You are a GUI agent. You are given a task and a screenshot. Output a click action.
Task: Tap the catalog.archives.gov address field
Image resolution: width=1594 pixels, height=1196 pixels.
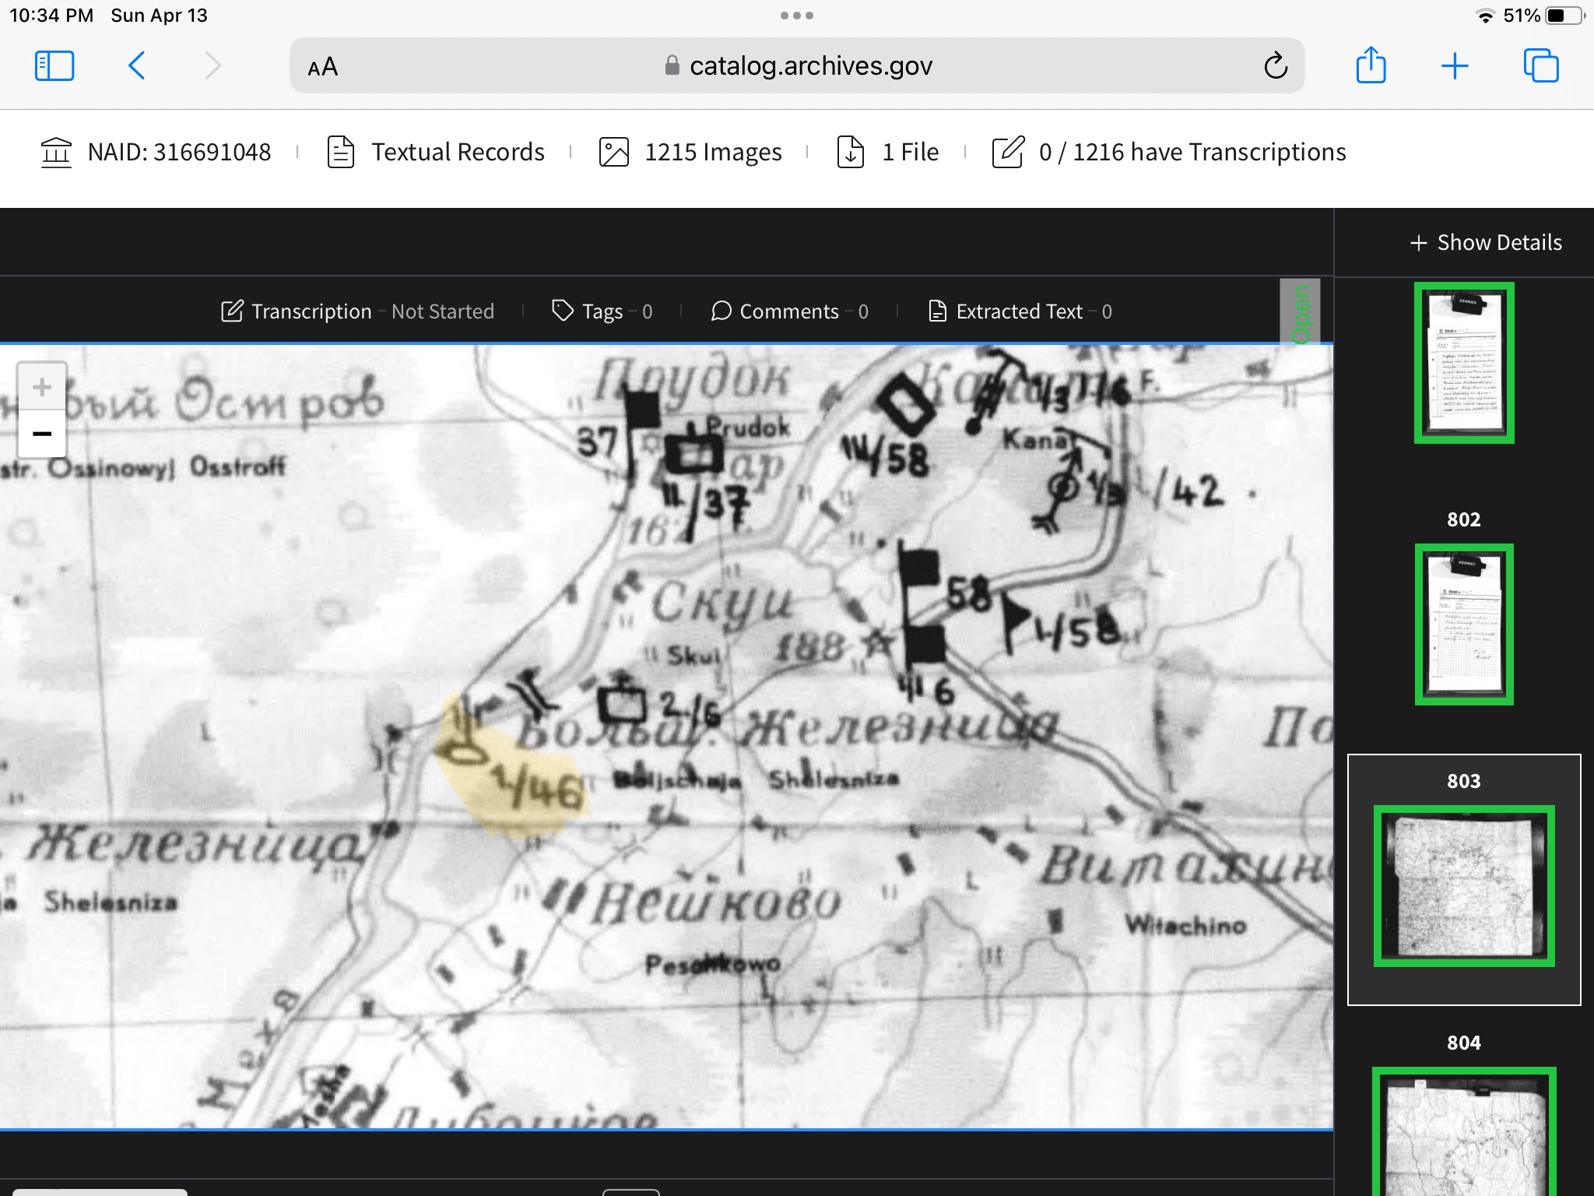click(x=809, y=66)
